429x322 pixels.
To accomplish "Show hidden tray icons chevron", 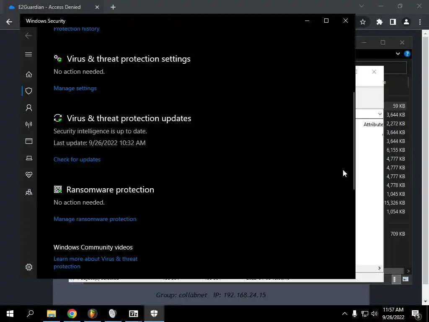I will pos(345,314).
